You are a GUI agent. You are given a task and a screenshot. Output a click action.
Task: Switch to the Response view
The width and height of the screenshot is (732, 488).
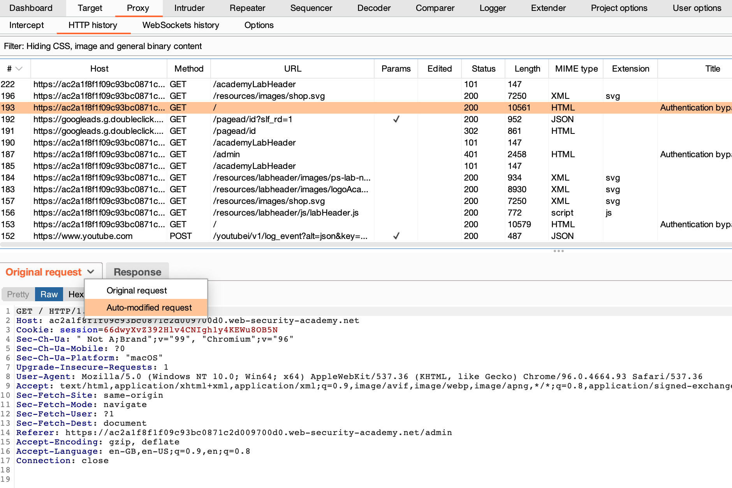point(137,272)
